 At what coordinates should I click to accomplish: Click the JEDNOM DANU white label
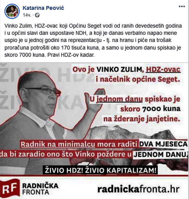pos(161,155)
